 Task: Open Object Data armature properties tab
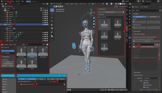(x=130, y=38)
